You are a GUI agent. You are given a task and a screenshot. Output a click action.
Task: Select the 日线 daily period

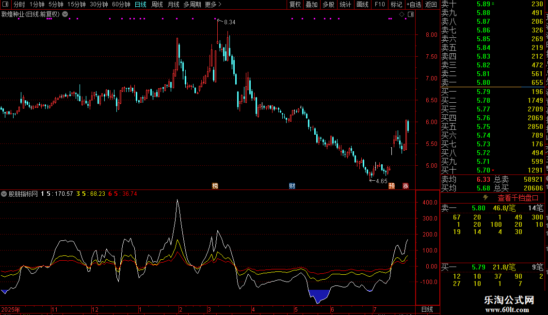[x=141, y=4]
